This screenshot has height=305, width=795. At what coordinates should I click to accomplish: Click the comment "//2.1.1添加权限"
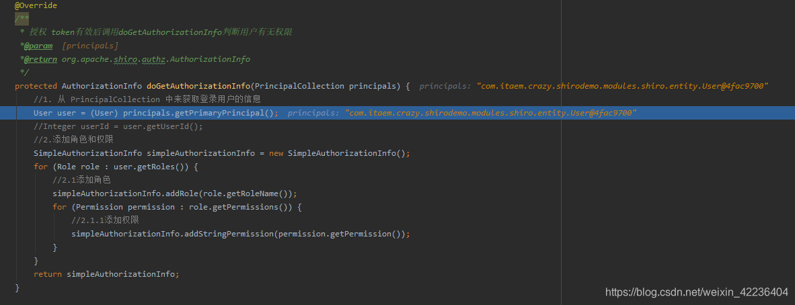[x=106, y=220]
